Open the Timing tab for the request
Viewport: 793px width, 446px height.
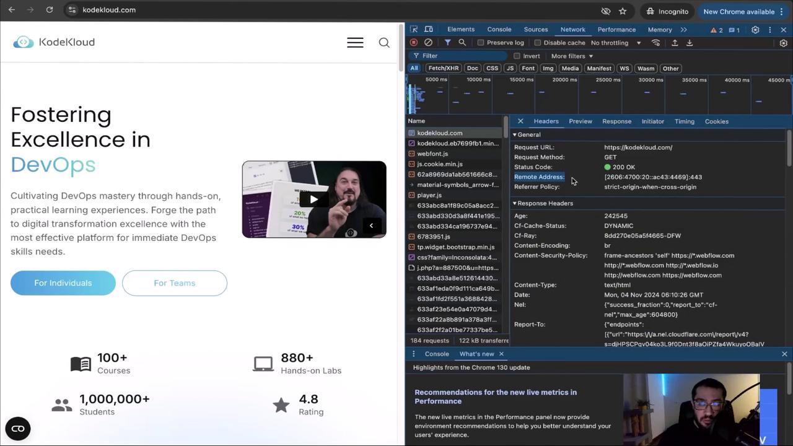pyautogui.click(x=685, y=121)
